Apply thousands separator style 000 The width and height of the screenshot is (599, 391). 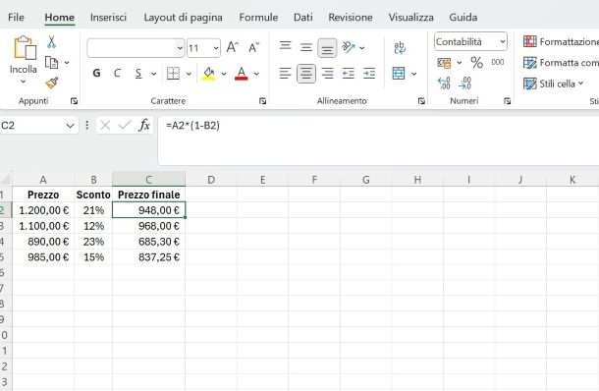tap(498, 62)
